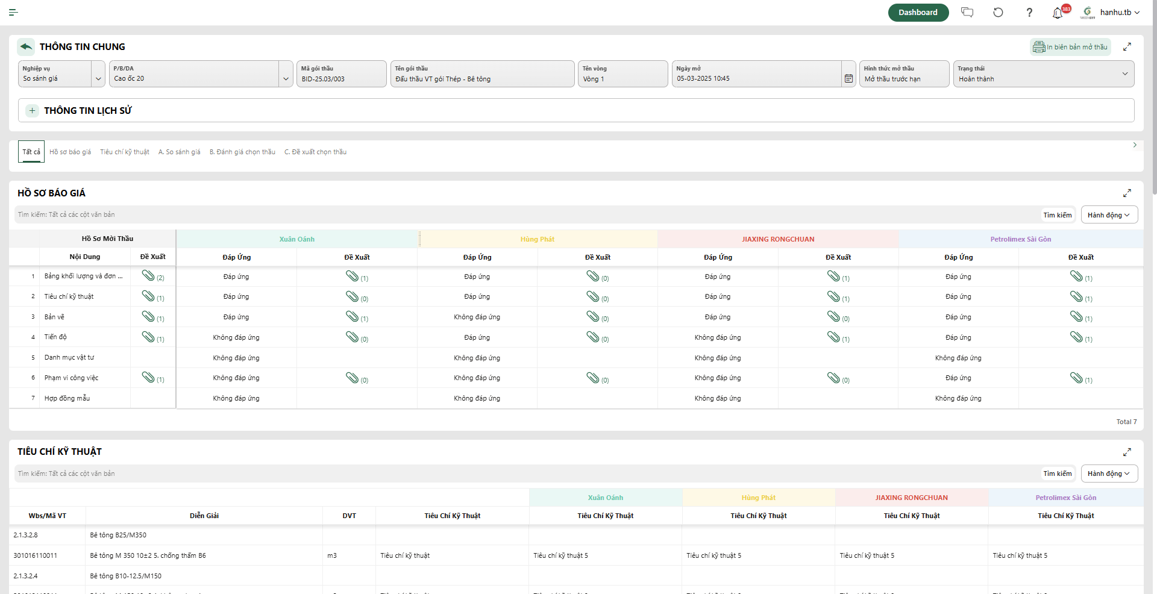Select the Tất cả tab
The height and width of the screenshot is (594, 1157).
point(31,152)
